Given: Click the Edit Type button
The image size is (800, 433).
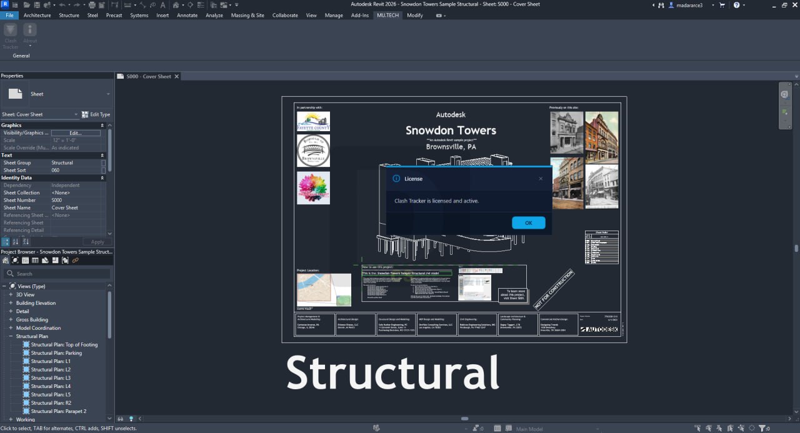Looking at the screenshot, I should pyautogui.click(x=96, y=114).
